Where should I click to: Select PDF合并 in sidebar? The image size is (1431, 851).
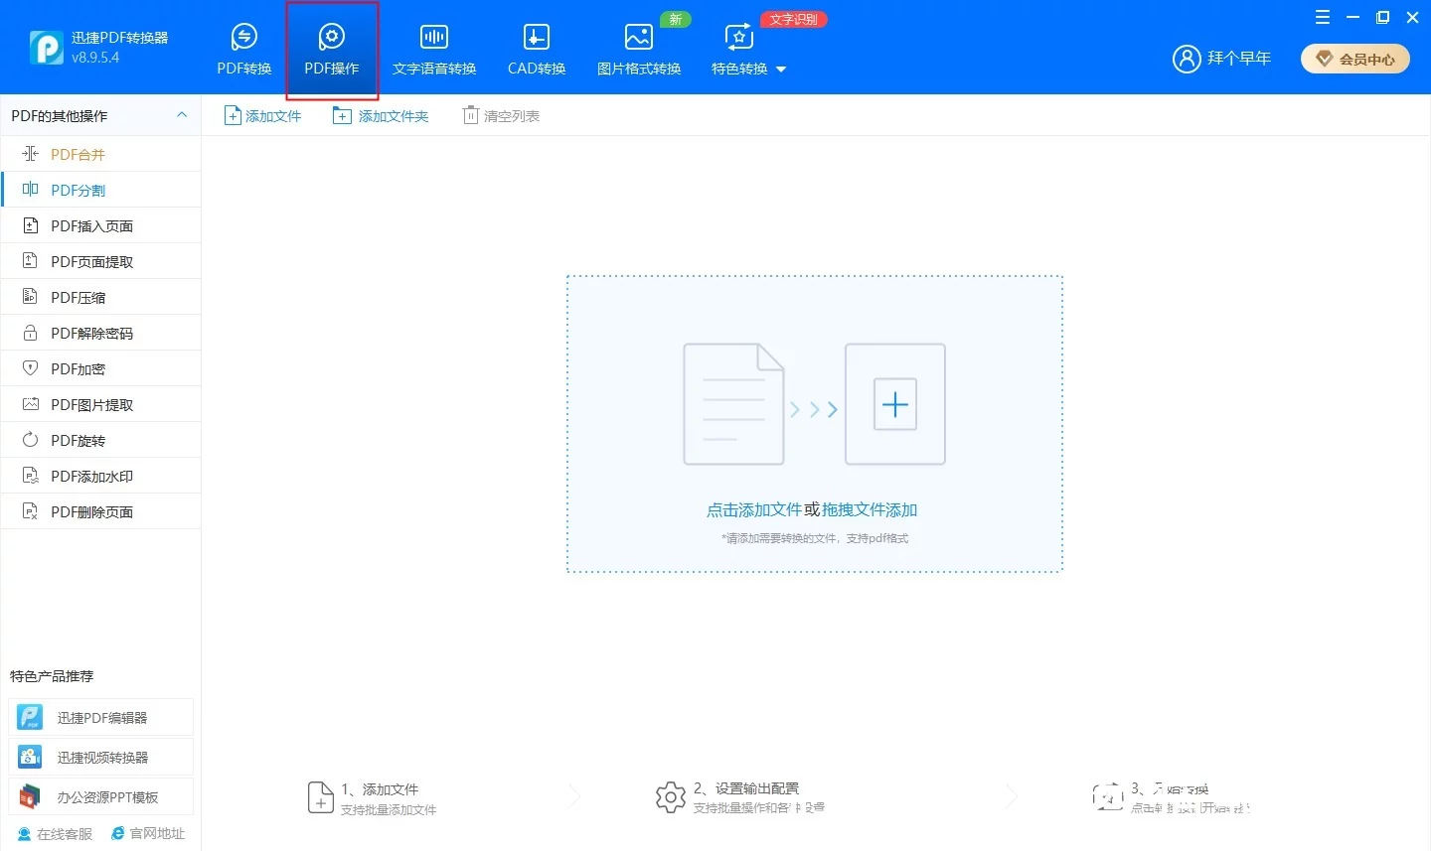point(100,154)
